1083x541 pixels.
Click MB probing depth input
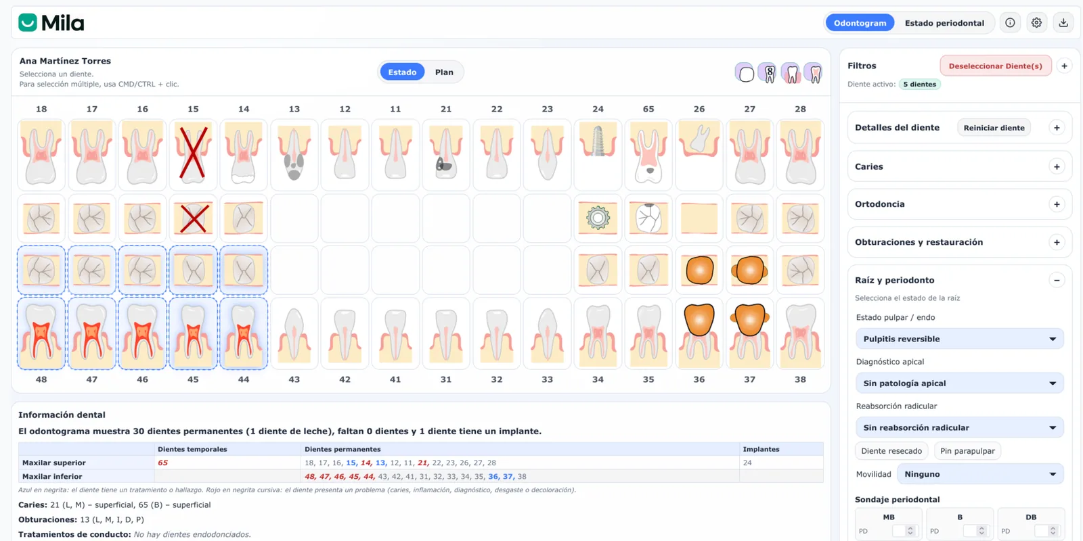[904, 531]
